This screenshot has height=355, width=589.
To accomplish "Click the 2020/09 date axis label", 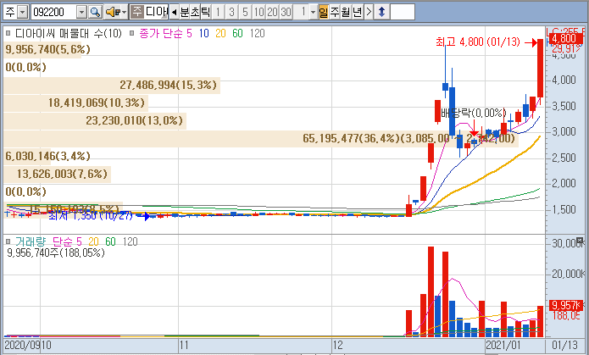I will point(22,345).
